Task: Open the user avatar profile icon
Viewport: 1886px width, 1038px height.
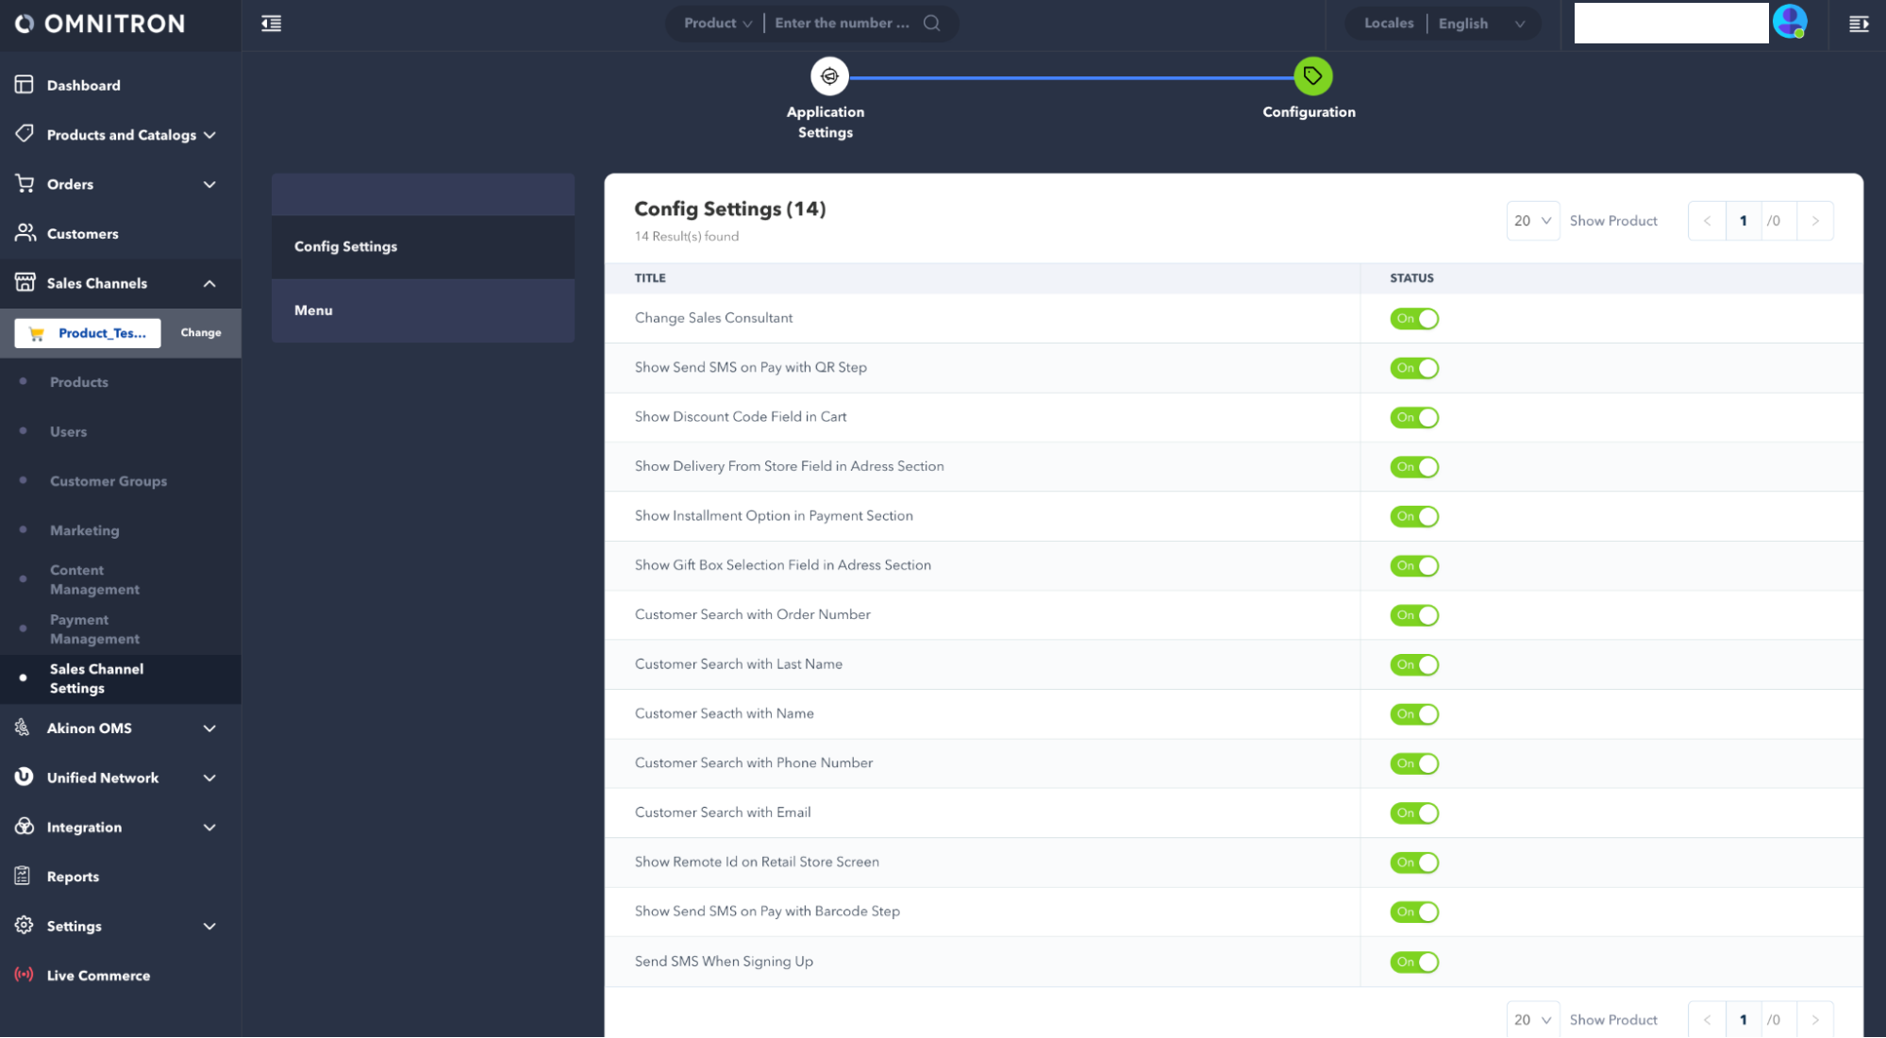Action: (1789, 22)
